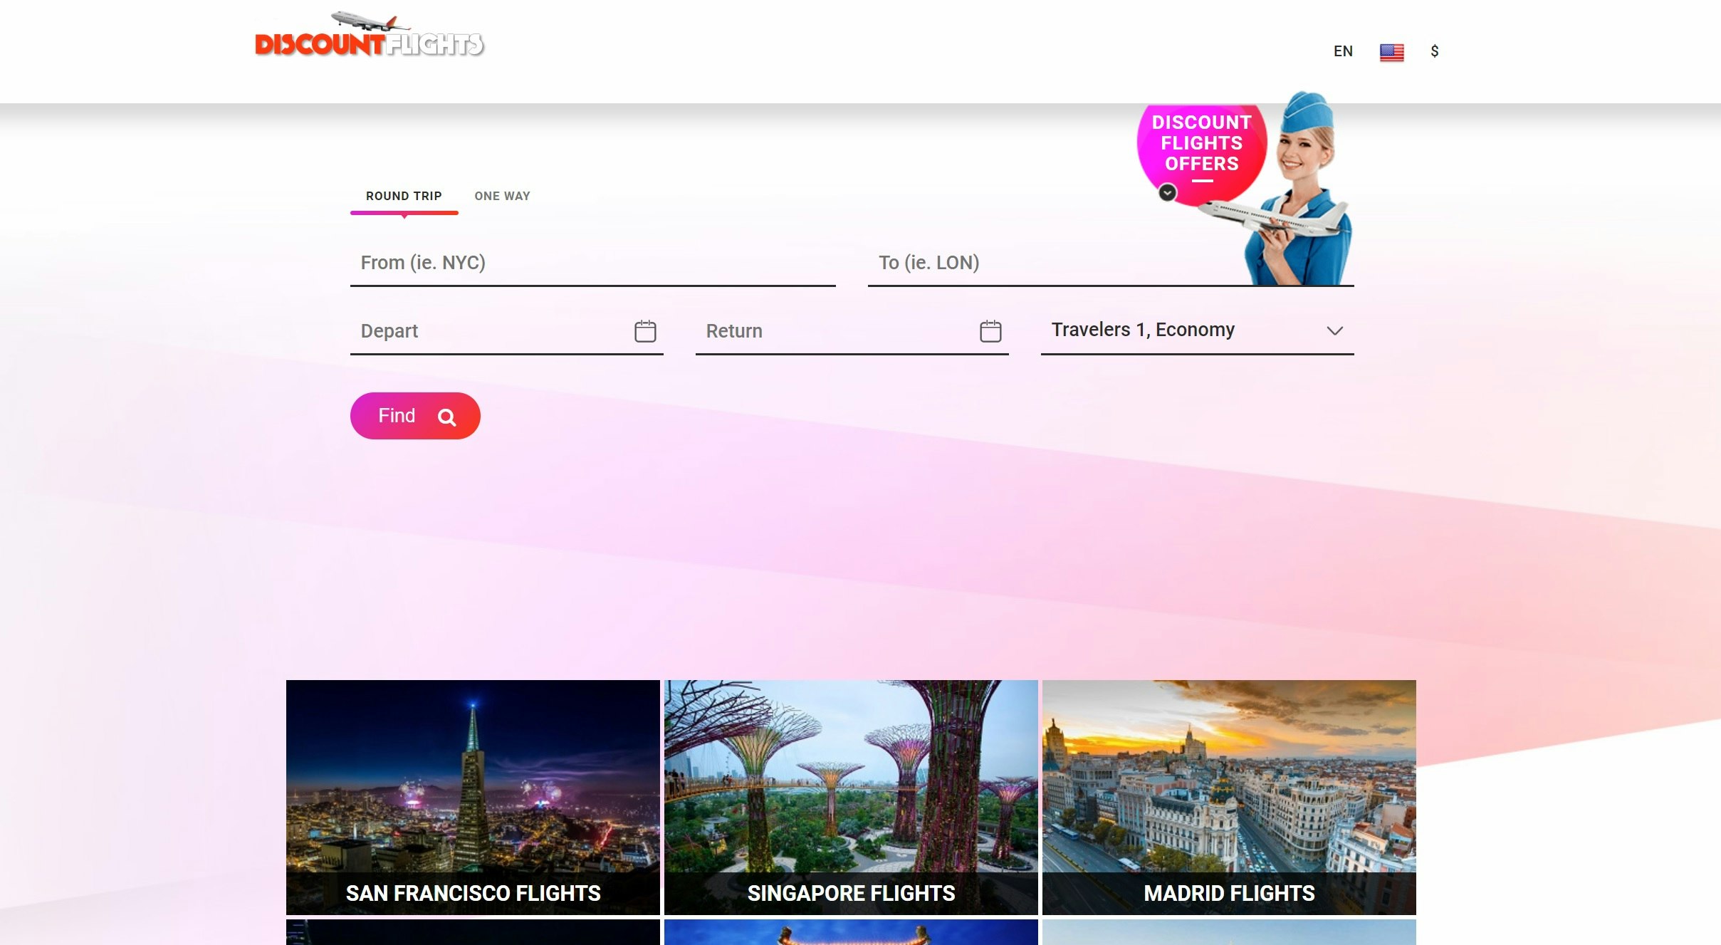
Task: Open the Travelers 1, Economy dropdown
Action: pyautogui.click(x=1197, y=330)
